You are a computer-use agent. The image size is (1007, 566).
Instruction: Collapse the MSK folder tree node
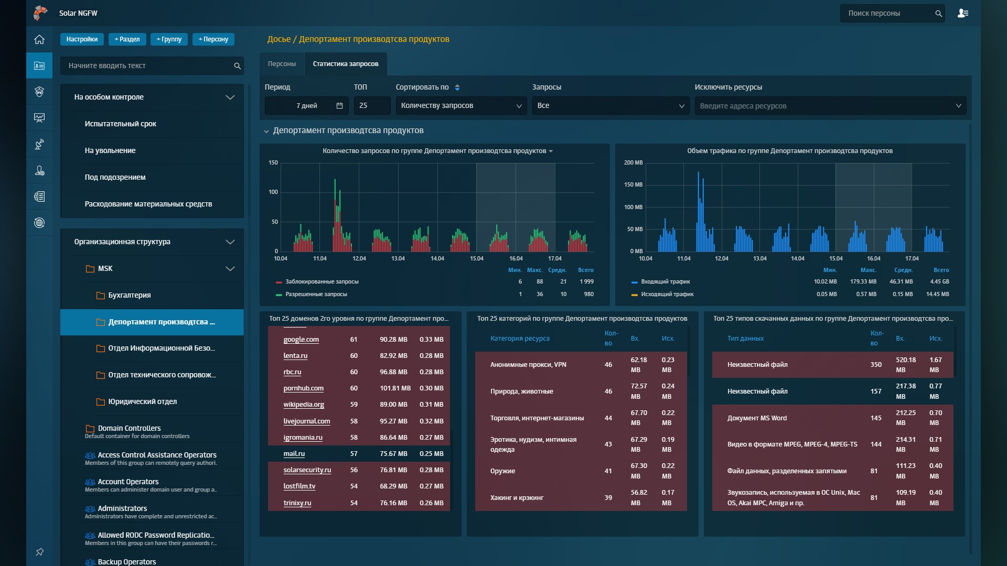[x=230, y=268]
